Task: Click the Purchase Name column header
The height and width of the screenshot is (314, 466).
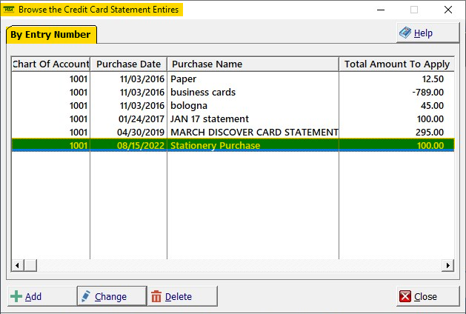Action: tap(253, 64)
